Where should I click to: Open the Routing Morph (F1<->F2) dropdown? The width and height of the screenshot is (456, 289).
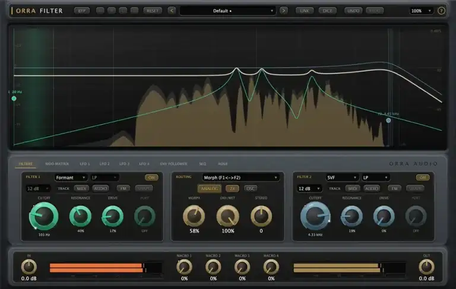(240, 177)
